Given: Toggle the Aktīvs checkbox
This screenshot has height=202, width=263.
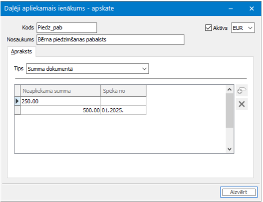Looking at the screenshot, I should click(x=208, y=27).
